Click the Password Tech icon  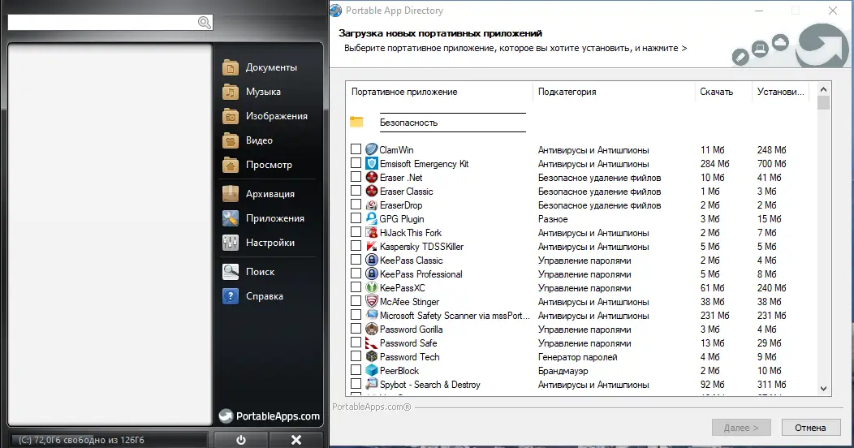tap(372, 356)
